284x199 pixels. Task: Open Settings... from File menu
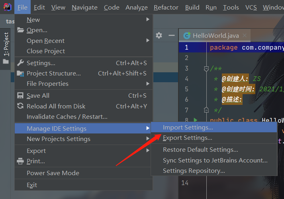click(84, 63)
